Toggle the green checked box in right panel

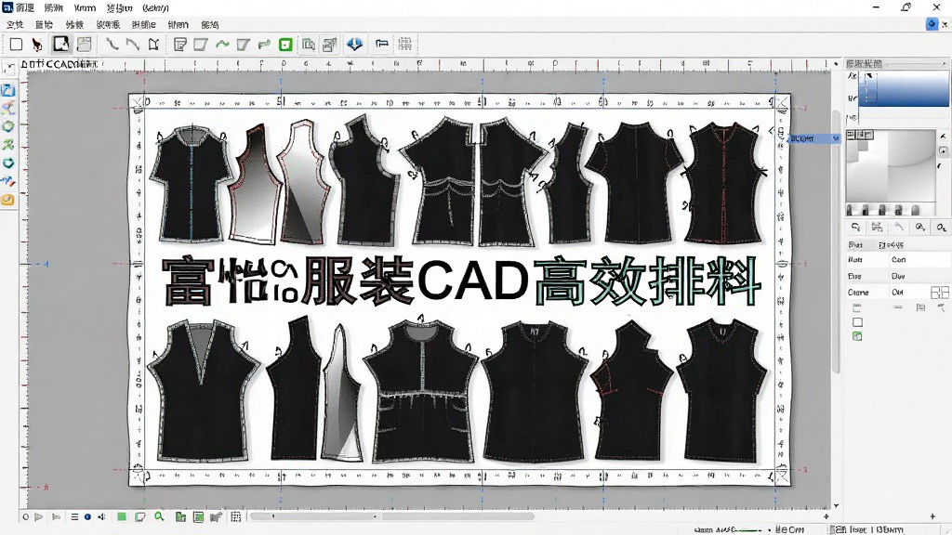click(857, 336)
